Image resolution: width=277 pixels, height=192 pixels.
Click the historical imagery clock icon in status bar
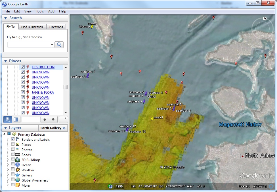[x=110, y=186]
